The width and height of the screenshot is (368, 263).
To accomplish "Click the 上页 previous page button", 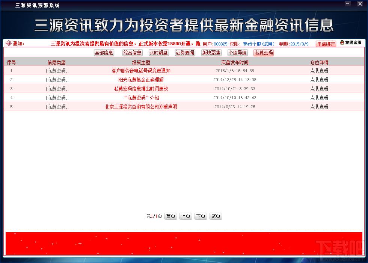I will 186,216.
